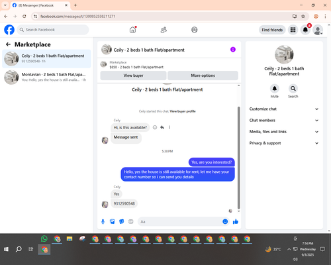Open the account profile avatar menu
331x265 pixels.
coord(318,30)
